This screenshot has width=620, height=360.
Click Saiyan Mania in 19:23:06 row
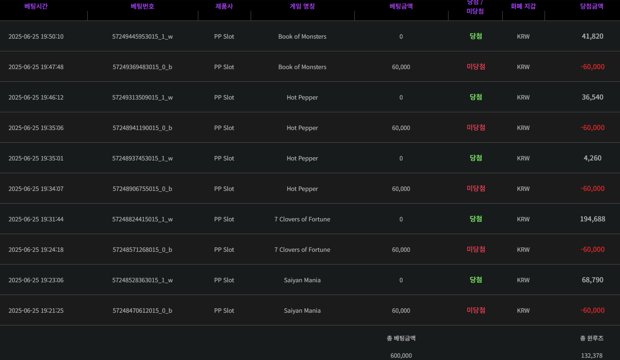tap(302, 280)
